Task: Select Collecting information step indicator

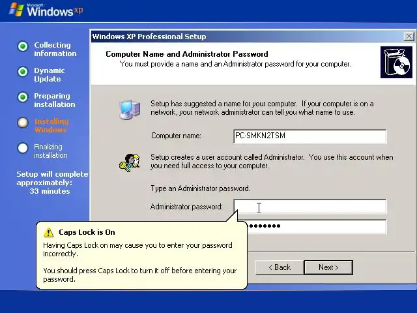Action: point(23,46)
